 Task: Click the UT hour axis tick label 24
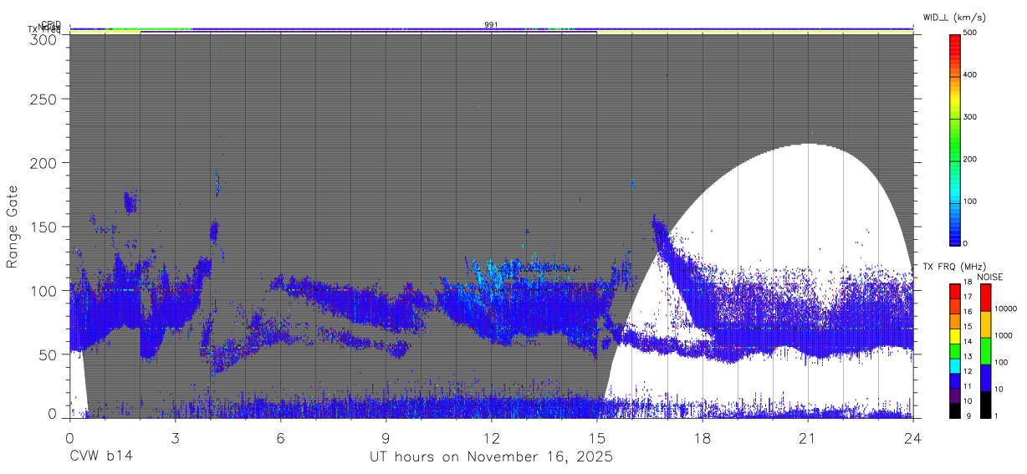pos(912,438)
